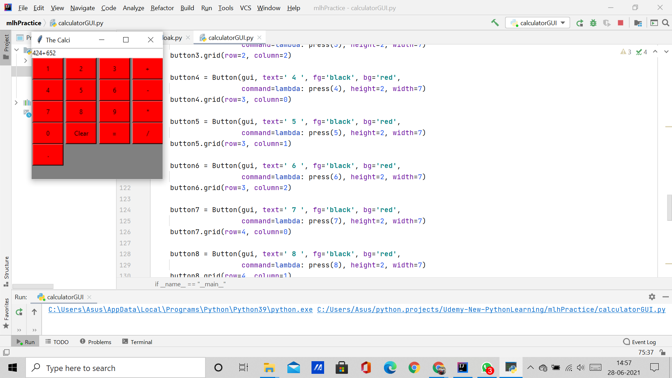This screenshot has height=378, width=672.
Task: Collapse the top project tree node
Action: point(16,50)
